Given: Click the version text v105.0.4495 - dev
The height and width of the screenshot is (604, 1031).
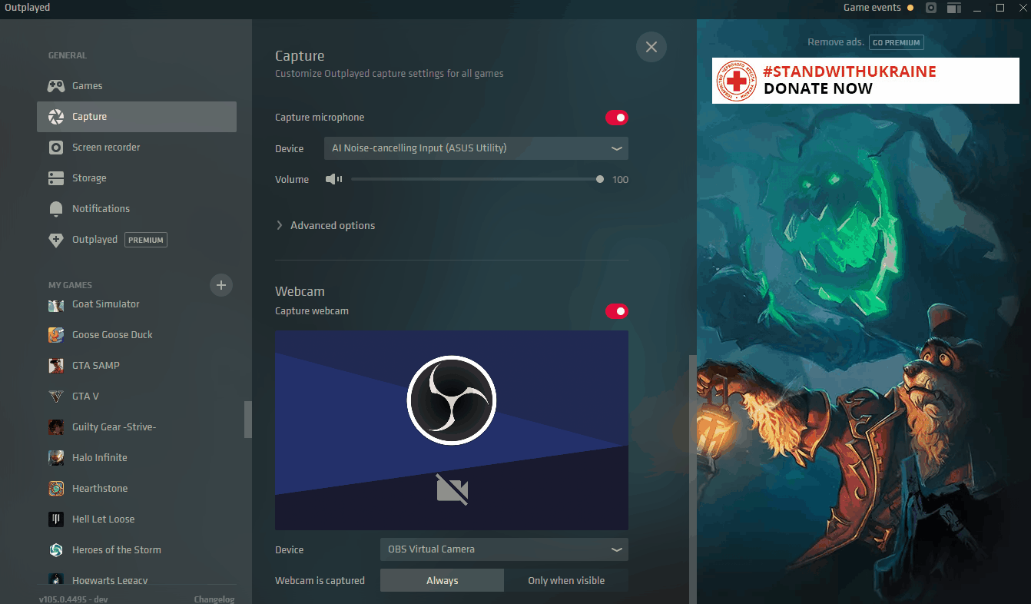Looking at the screenshot, I should 73,599.
